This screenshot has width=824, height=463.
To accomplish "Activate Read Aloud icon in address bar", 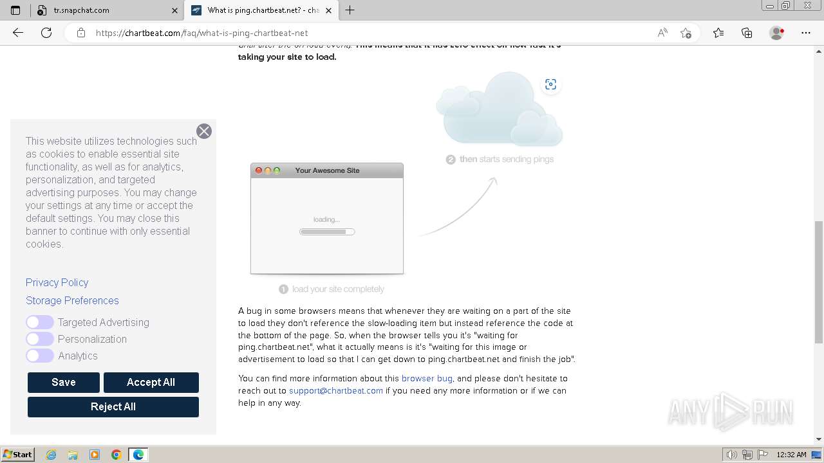I will 662,33.
